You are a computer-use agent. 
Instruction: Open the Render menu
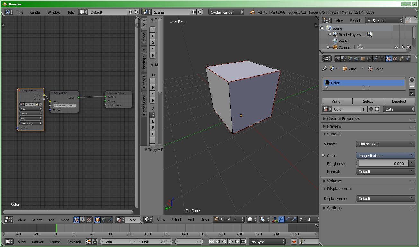pos(35,12)
